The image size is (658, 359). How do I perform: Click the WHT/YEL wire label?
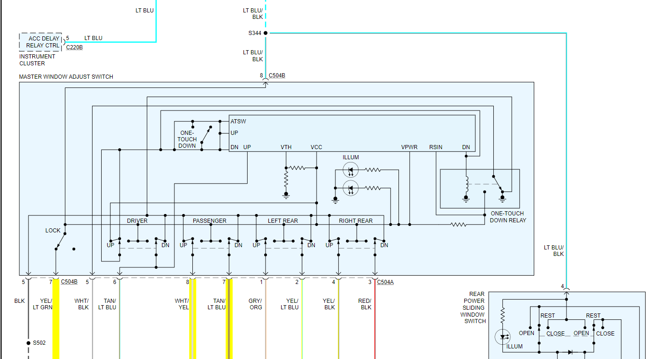[182, 304]
